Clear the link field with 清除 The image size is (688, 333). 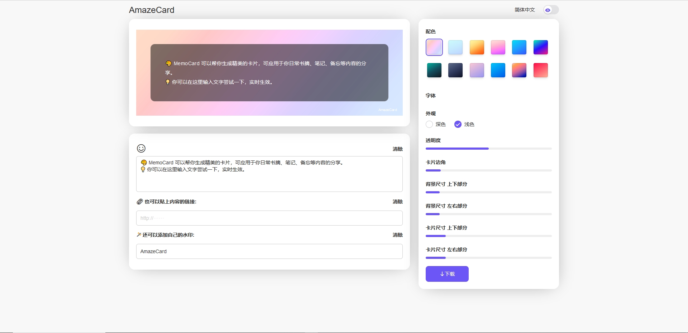pyautogui.click(x=397, y=202)
